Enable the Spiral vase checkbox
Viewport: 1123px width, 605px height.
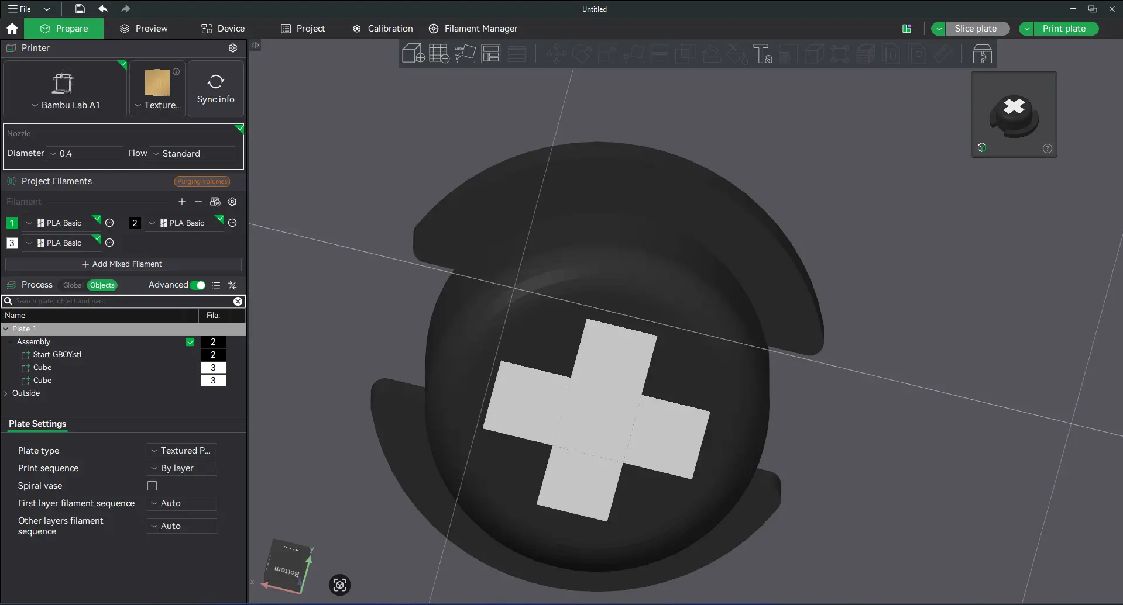point(152,486)
